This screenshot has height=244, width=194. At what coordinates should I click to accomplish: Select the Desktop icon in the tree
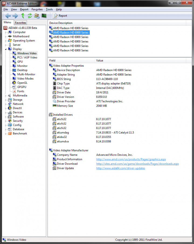(x=14, y=70)
